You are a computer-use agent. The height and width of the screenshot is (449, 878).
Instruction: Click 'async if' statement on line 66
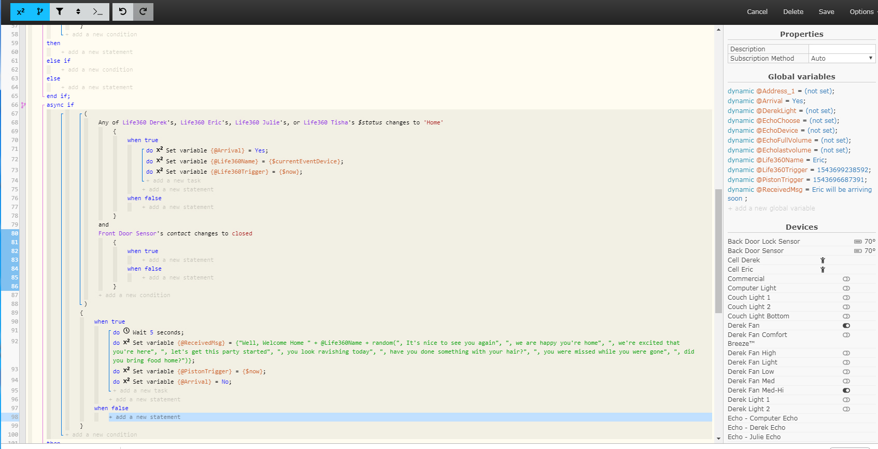click(x=60, y=105)
